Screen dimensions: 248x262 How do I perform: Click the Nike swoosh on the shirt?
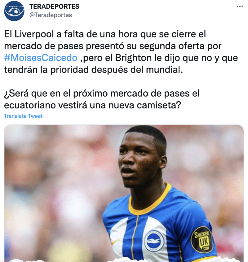pyautogui.click(x=116, y=242)
